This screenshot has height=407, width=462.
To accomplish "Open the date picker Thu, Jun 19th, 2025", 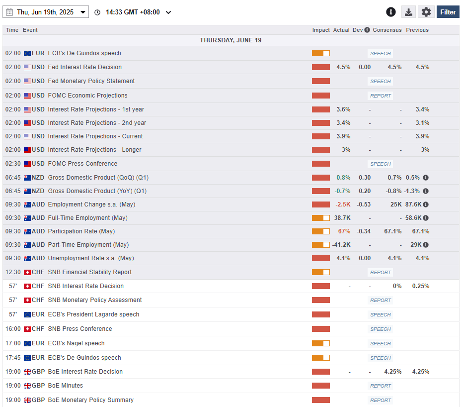I will pos(46,12).
